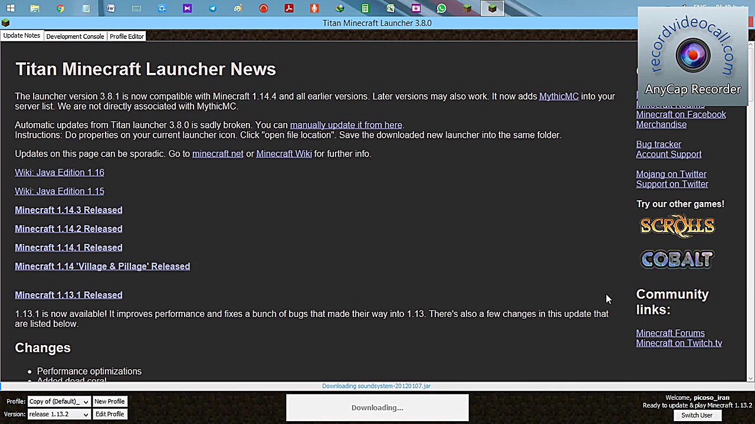Open the Account Support link
This screenshot has height=424, width=755.
(x=669, y=155)
